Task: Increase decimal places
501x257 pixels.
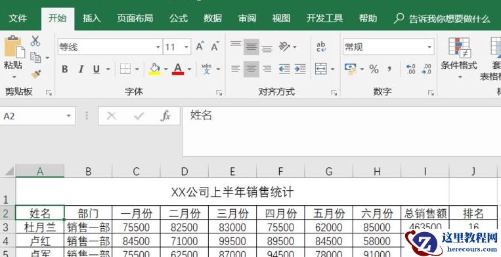Action: tap(410, 69)
